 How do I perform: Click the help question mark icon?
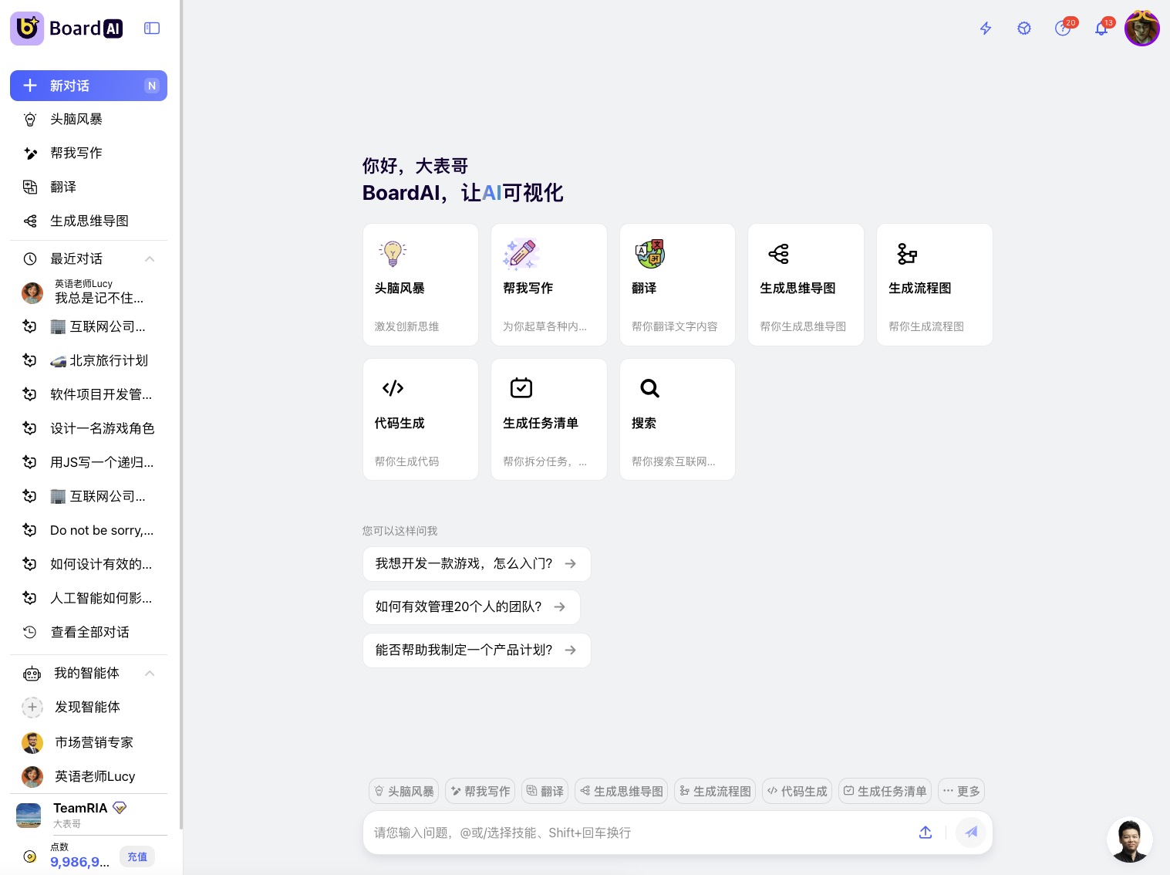[x=1062, y=29]
